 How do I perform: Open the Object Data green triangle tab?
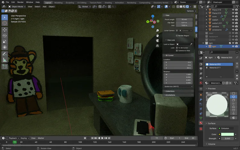pos(201,118)
